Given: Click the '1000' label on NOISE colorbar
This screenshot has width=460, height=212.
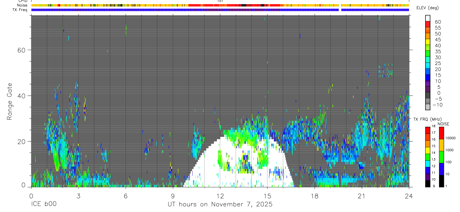Looking at the screenshot, I should coord(450,150).
